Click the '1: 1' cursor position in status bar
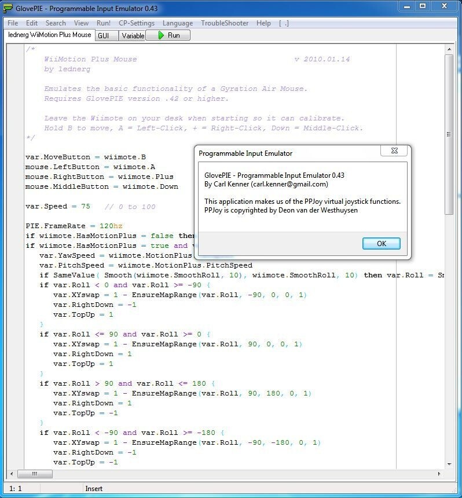Screen dimensions: 462x498 (x=15, y=489)
